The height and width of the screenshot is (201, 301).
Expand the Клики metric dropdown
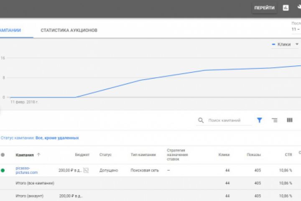[x=297, y=44]
